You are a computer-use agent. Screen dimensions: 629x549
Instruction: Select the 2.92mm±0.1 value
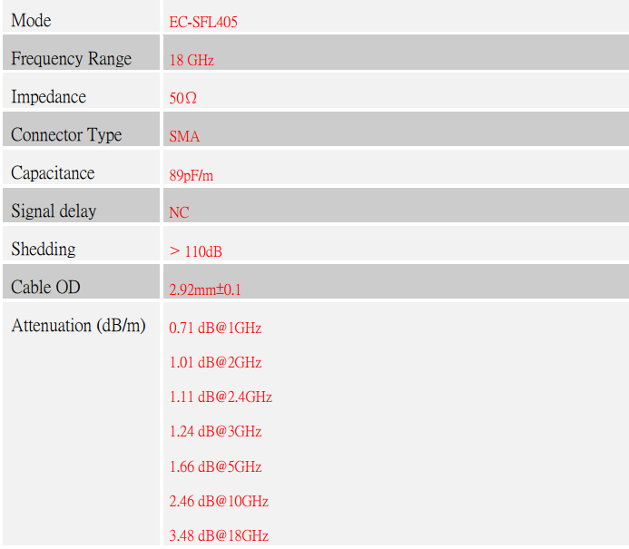(x=205, y=289)
